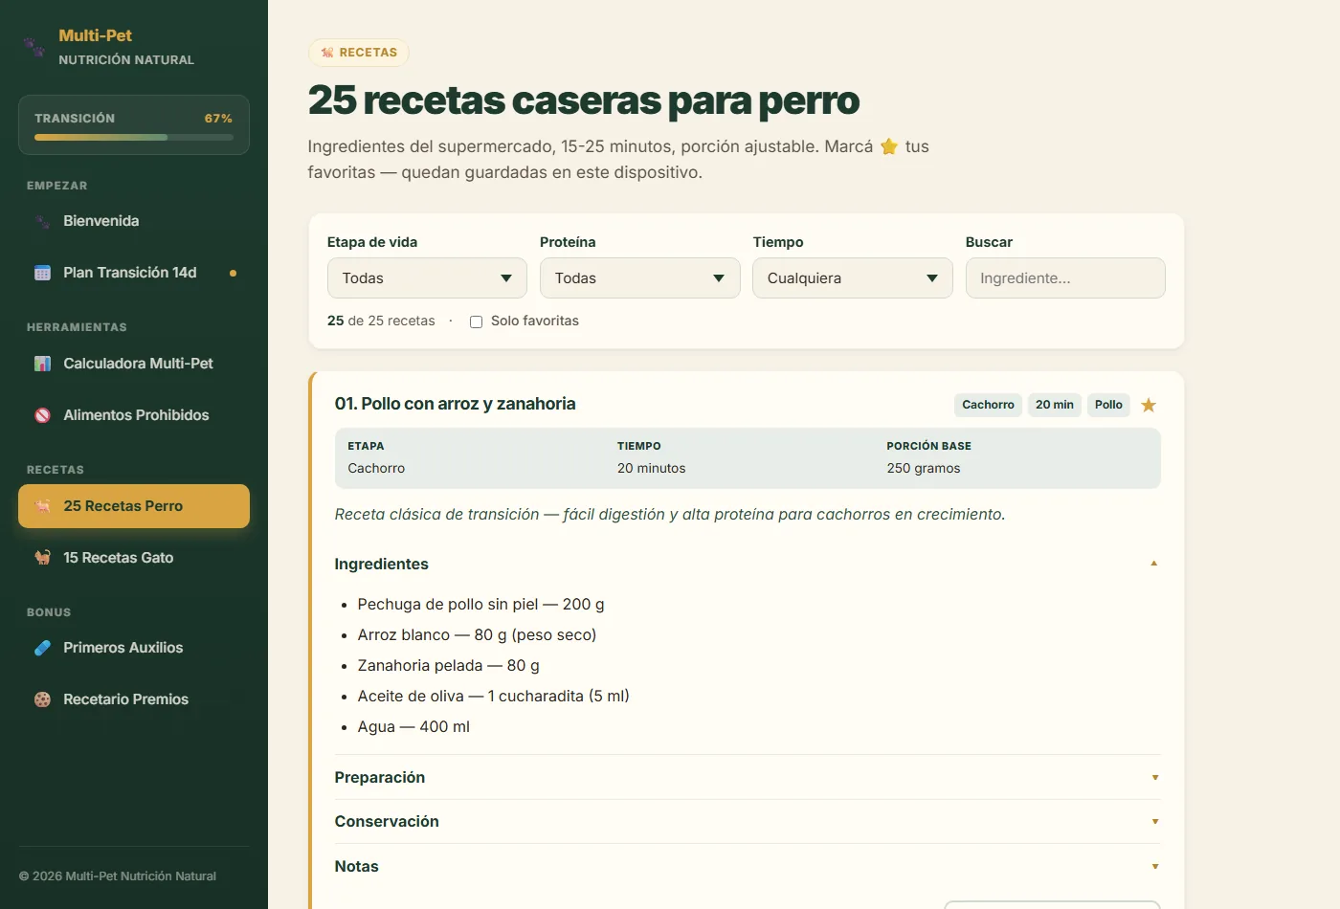Click ingredient Aceite de oliva — 1 cucharadita

click(x=493, y=696)
